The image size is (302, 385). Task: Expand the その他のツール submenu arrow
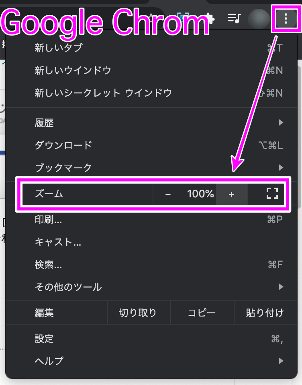(x=281, y=287)
